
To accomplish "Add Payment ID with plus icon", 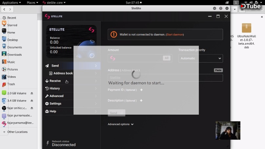I will pos(142,90).
